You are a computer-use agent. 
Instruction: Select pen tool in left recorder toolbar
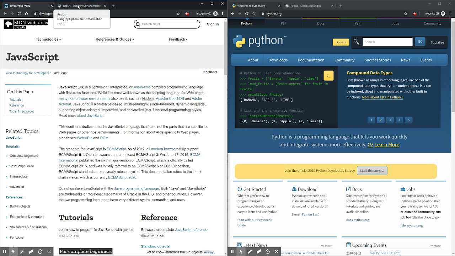(22, 251)
